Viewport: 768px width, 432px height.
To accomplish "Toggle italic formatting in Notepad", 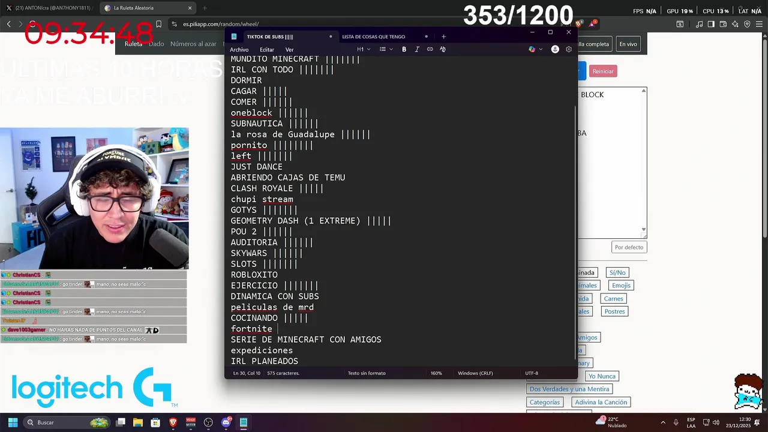I will [417, 49].
